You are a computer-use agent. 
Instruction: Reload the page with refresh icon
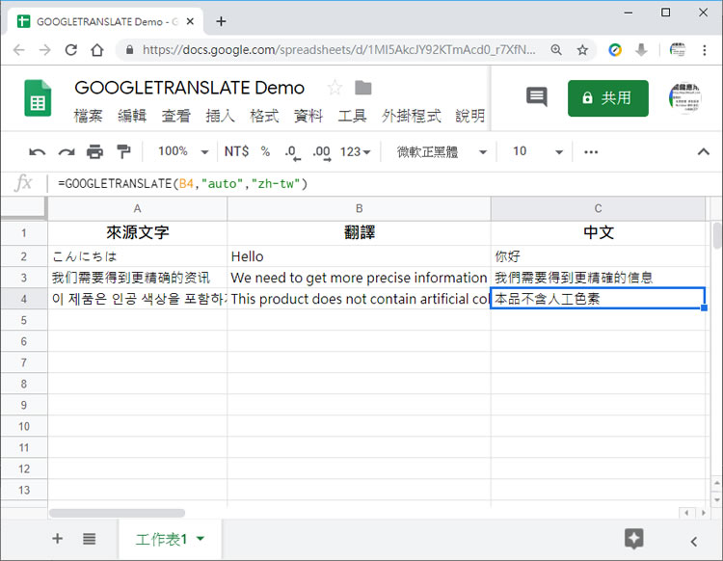coord(71,50)
